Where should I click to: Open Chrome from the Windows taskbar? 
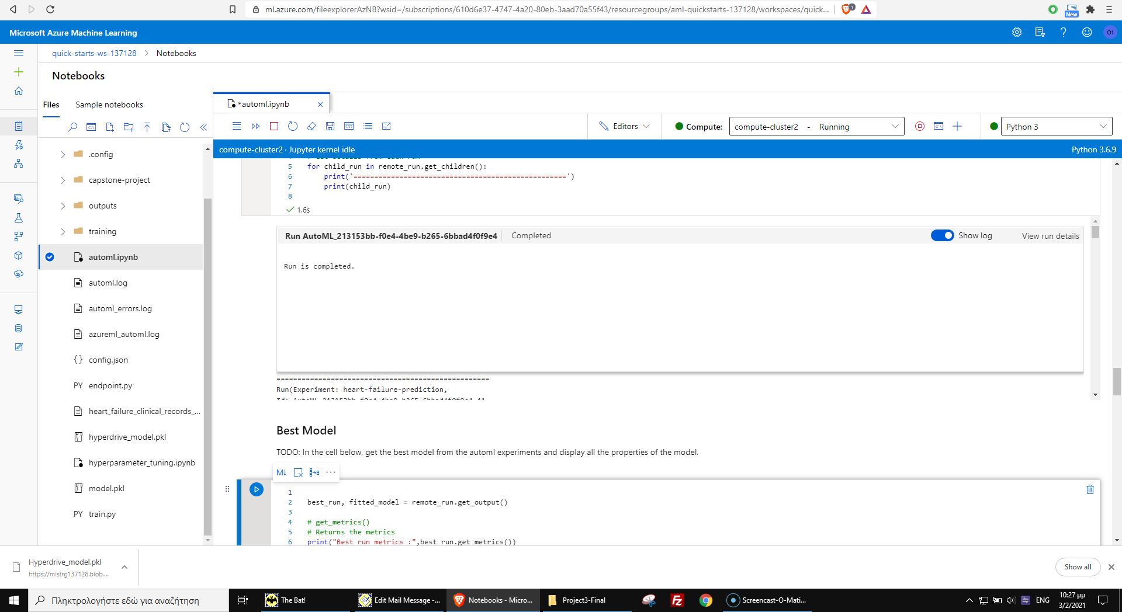(x=706, y=600)
